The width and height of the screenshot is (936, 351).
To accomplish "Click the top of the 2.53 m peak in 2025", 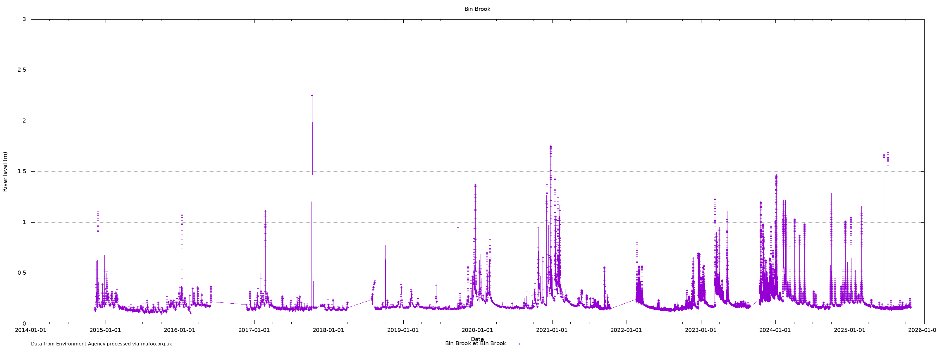I will tap(888, 67).
